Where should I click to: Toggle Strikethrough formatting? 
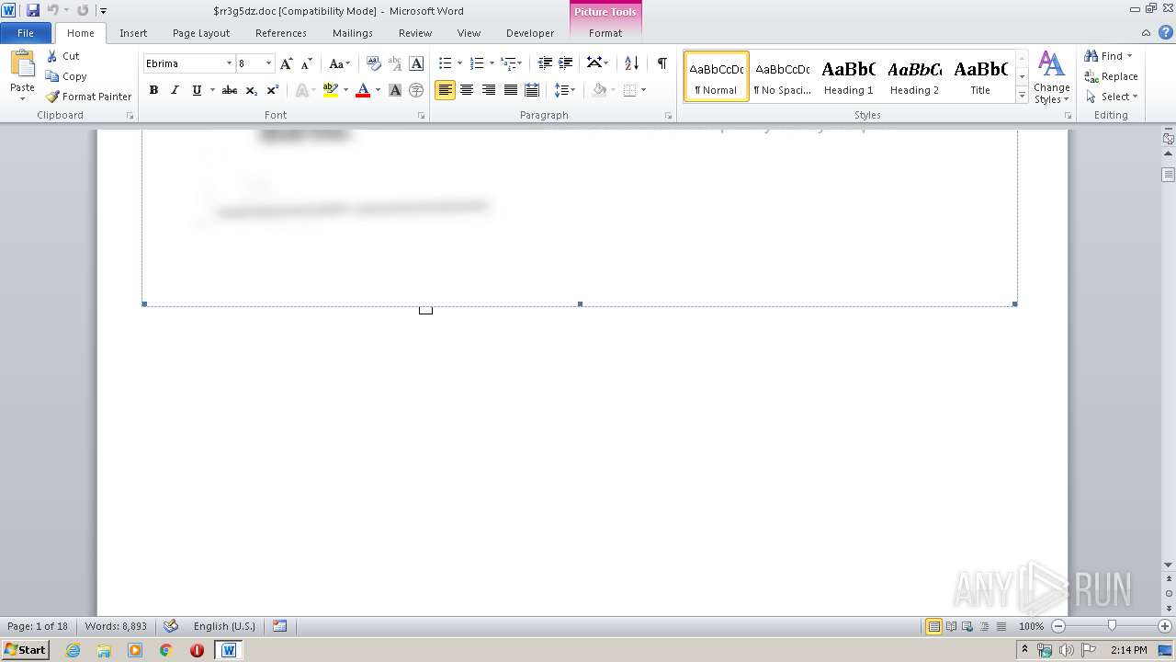230,90
